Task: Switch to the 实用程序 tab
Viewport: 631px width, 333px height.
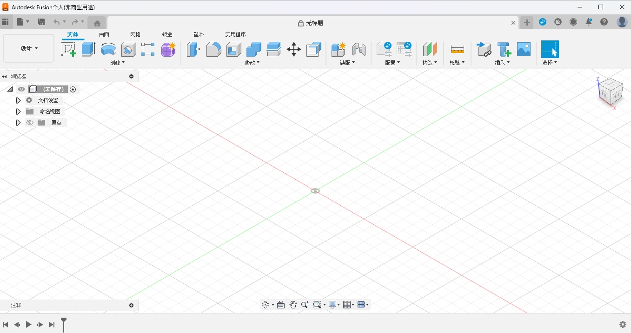Action: click(x=235, y=34)
